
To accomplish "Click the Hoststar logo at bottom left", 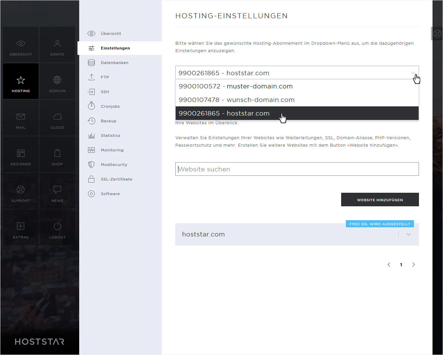I will tap(40, 341).
